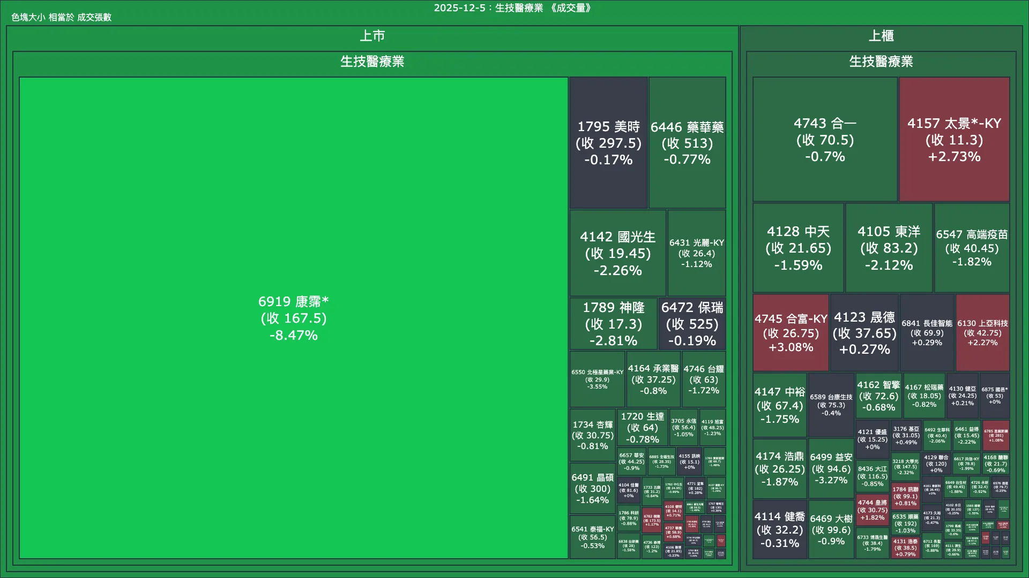Click the 6446 藥華藥 tile
1029x578 pixels.
687,143
